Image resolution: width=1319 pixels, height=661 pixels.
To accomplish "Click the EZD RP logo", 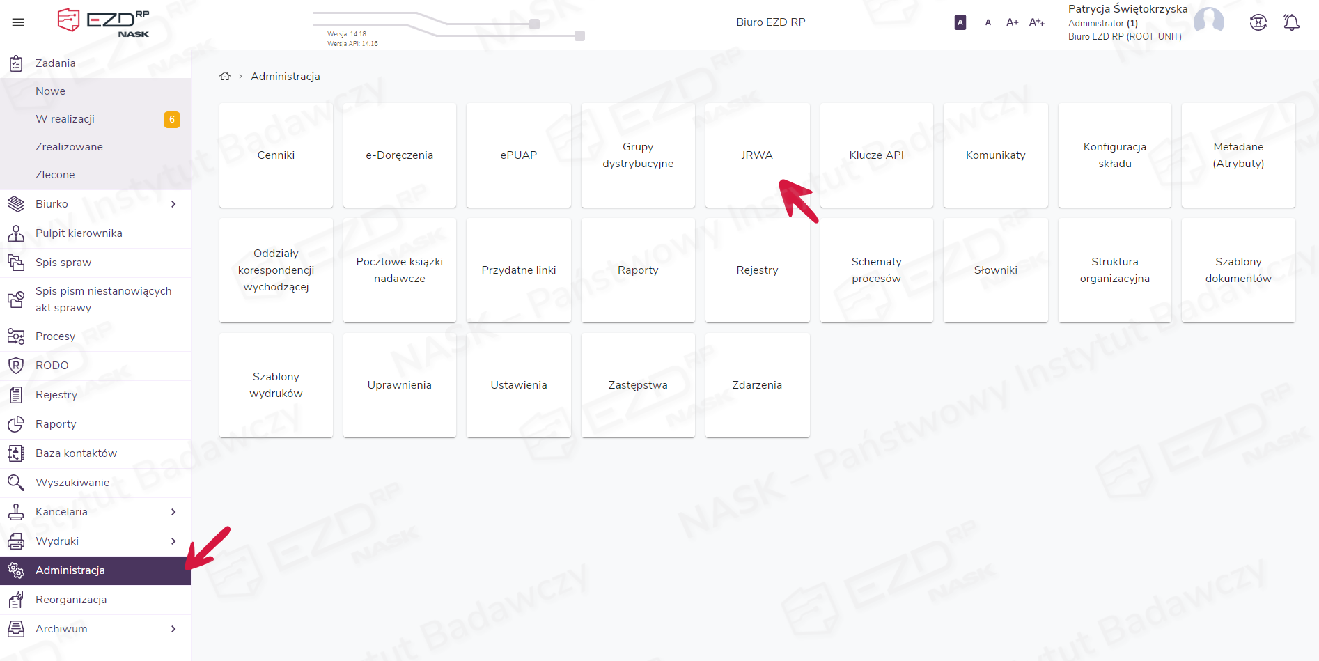I will tap(104, 22).
